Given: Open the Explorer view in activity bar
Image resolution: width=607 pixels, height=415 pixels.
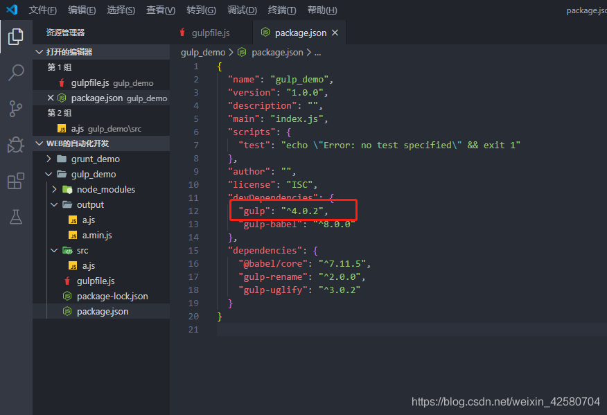Looking at the screenshot, I should click(16, 37).
